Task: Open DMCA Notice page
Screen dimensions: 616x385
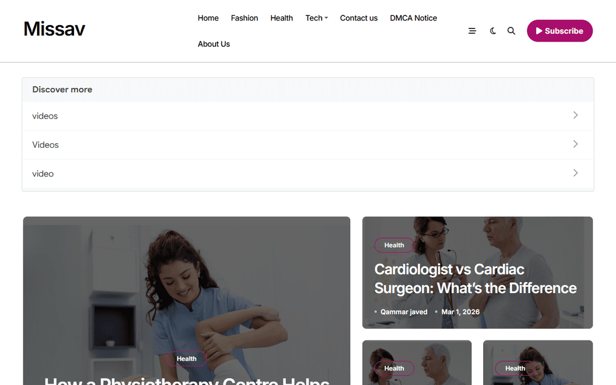Action: pos(414,18)
